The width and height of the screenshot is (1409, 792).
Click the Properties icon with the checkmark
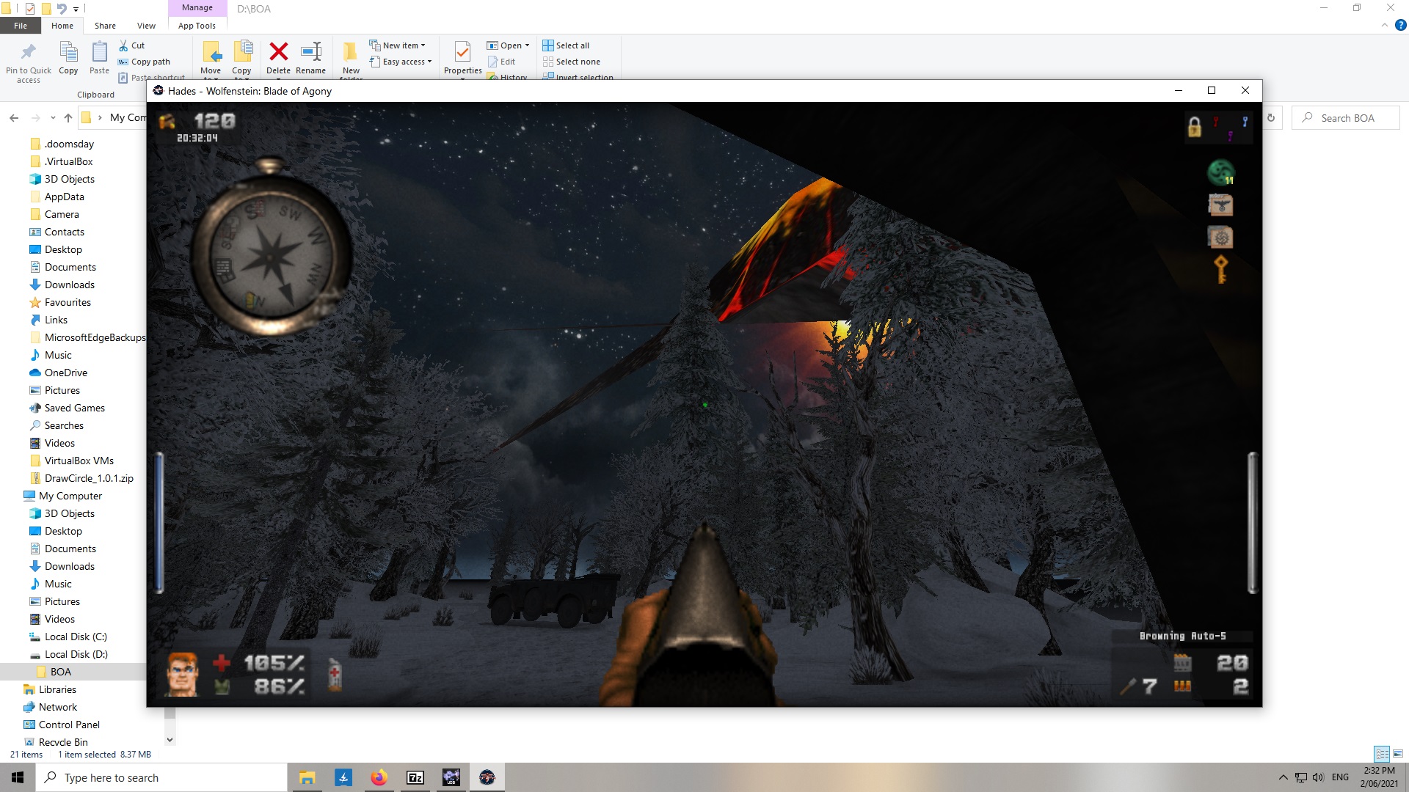click(x=462, y=52)
